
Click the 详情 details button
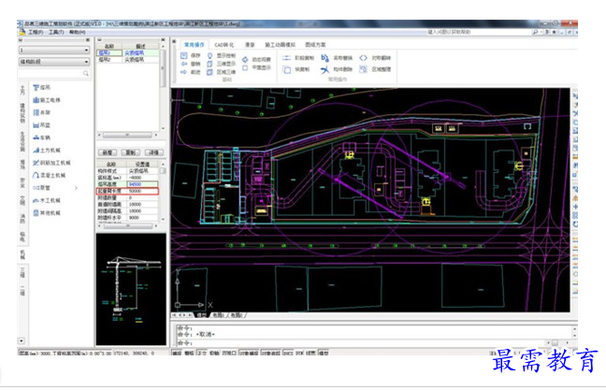click(x=153, y=152)
